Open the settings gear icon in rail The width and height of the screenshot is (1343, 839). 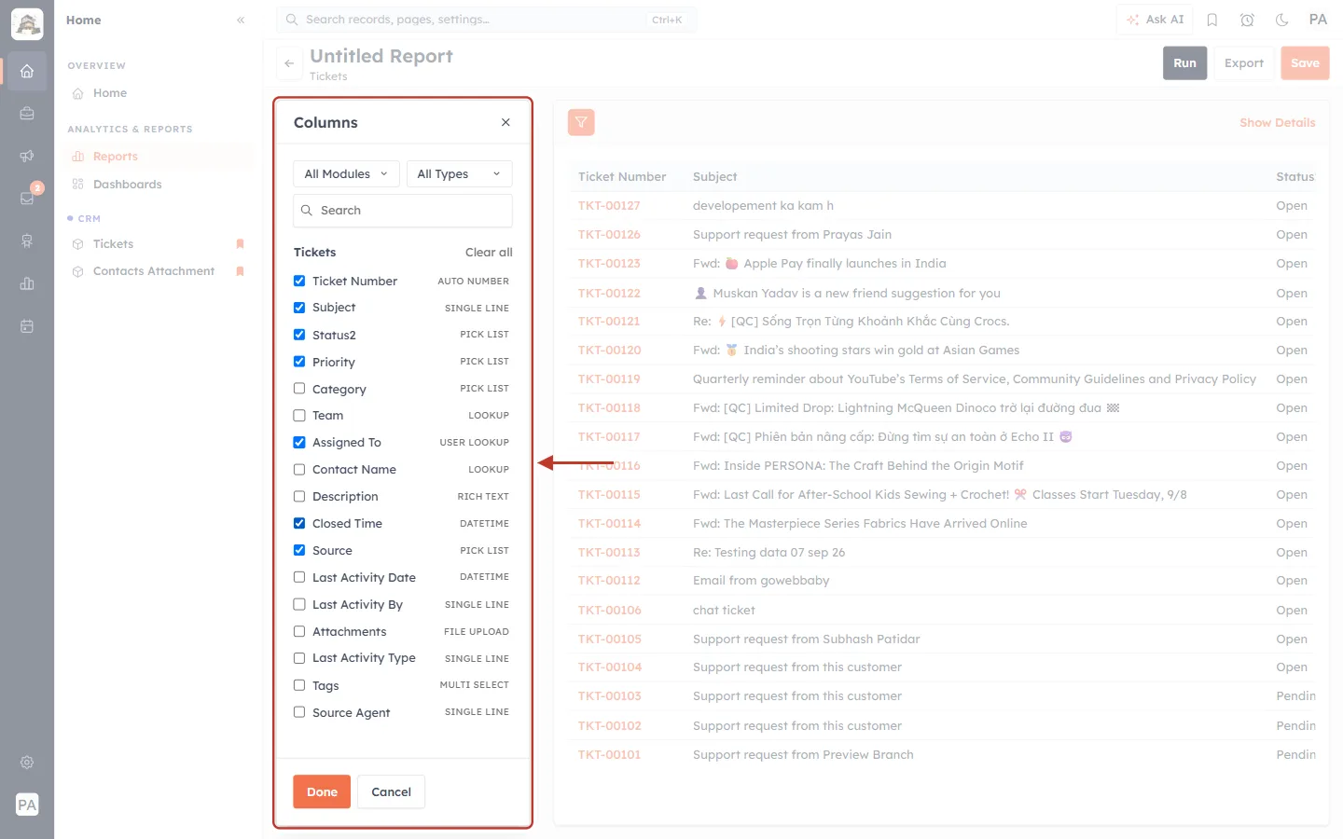(x=27, y=762)
